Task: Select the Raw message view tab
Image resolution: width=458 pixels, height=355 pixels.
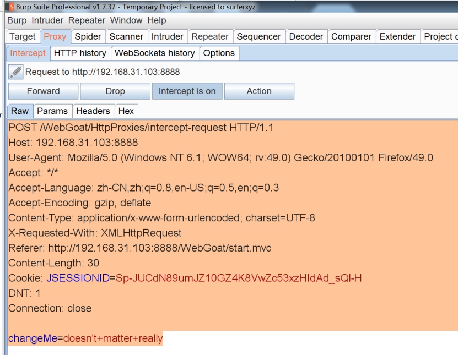Action: 20,111
